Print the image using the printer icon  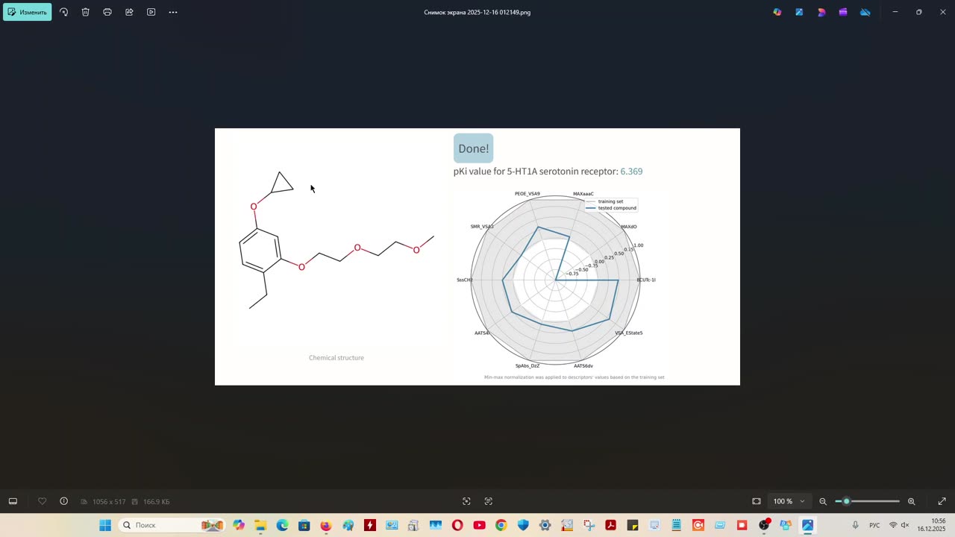click(x=107, y=12)
